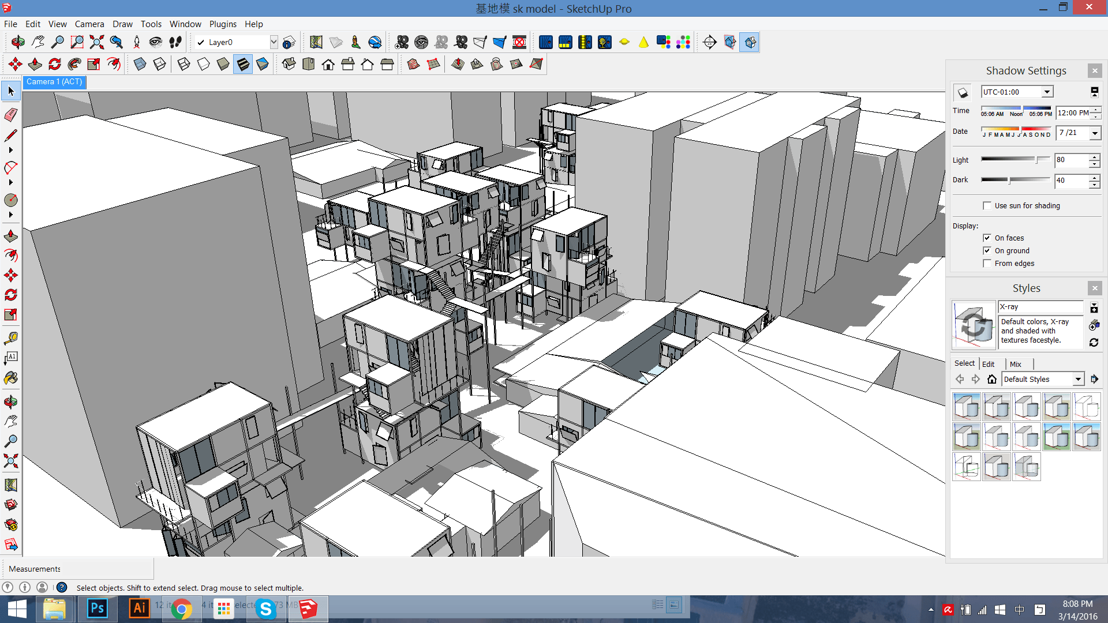
Task: Select the Eraser tool in left toolbar
Action: pos(11,114)
